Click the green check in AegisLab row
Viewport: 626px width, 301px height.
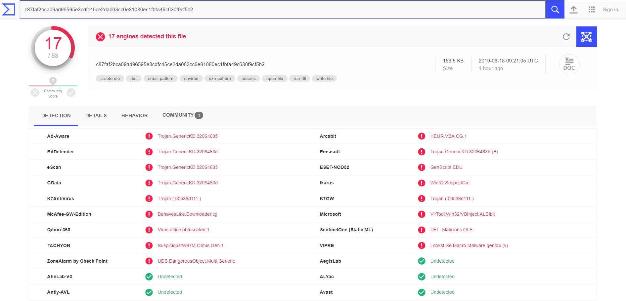pyautogui.click(x=422, y=261)
